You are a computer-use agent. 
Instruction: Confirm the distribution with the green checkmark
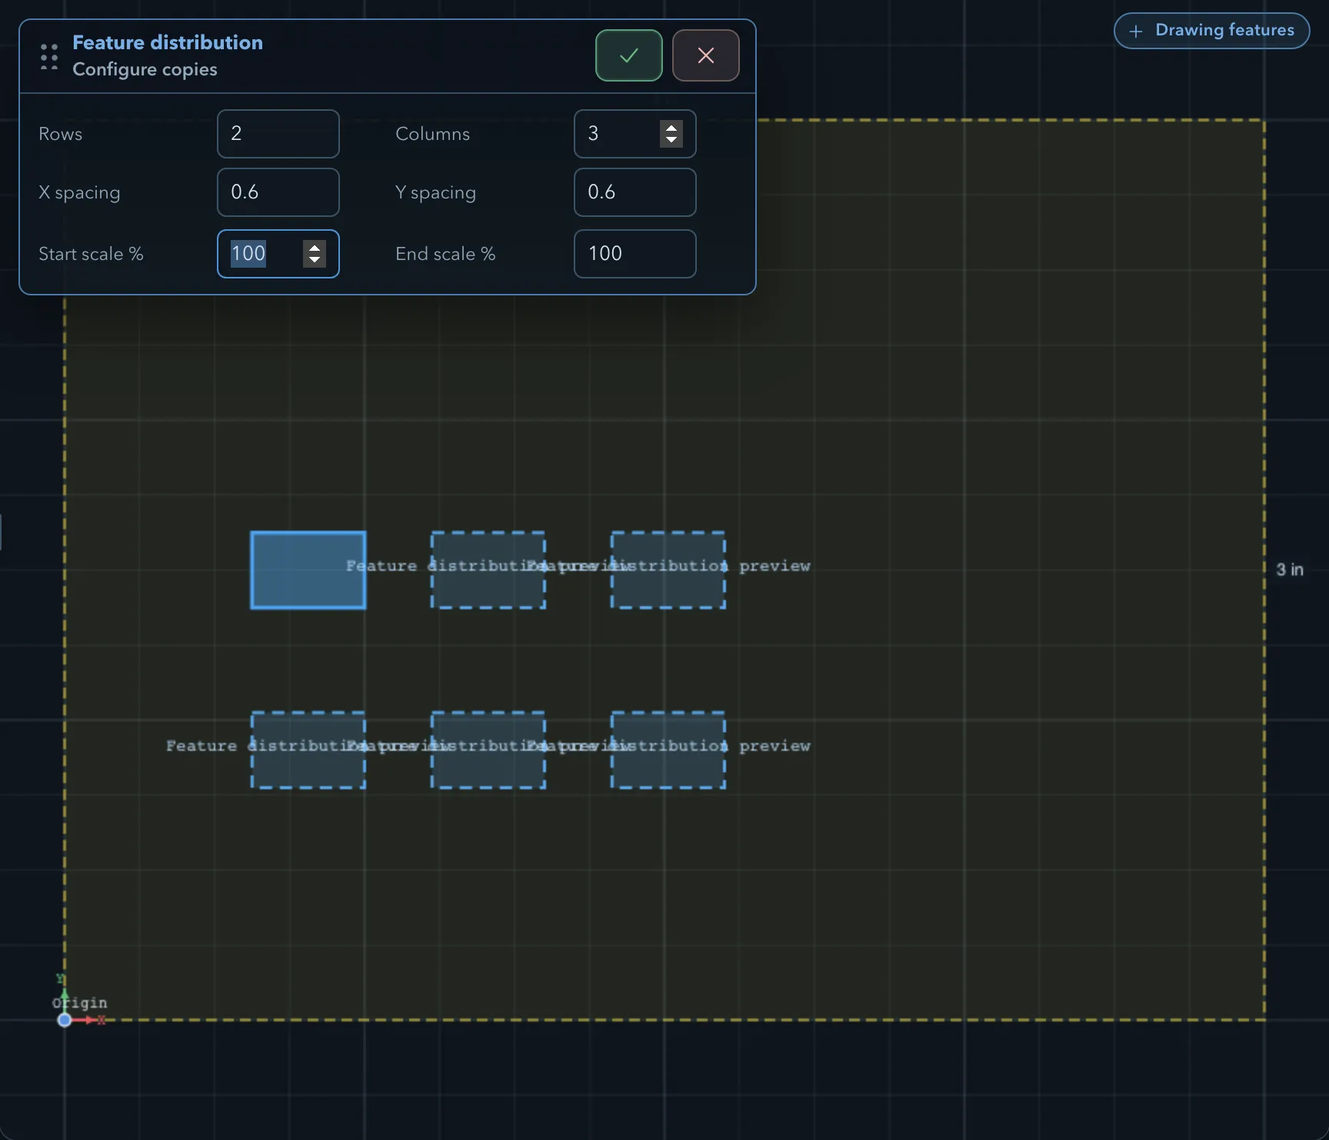[x=628, y=55]
